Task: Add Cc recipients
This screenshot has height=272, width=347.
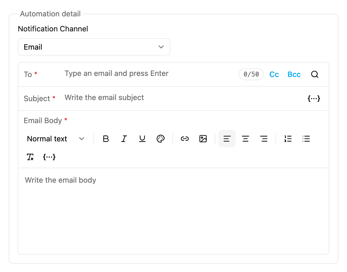Action: pos(274,74)
